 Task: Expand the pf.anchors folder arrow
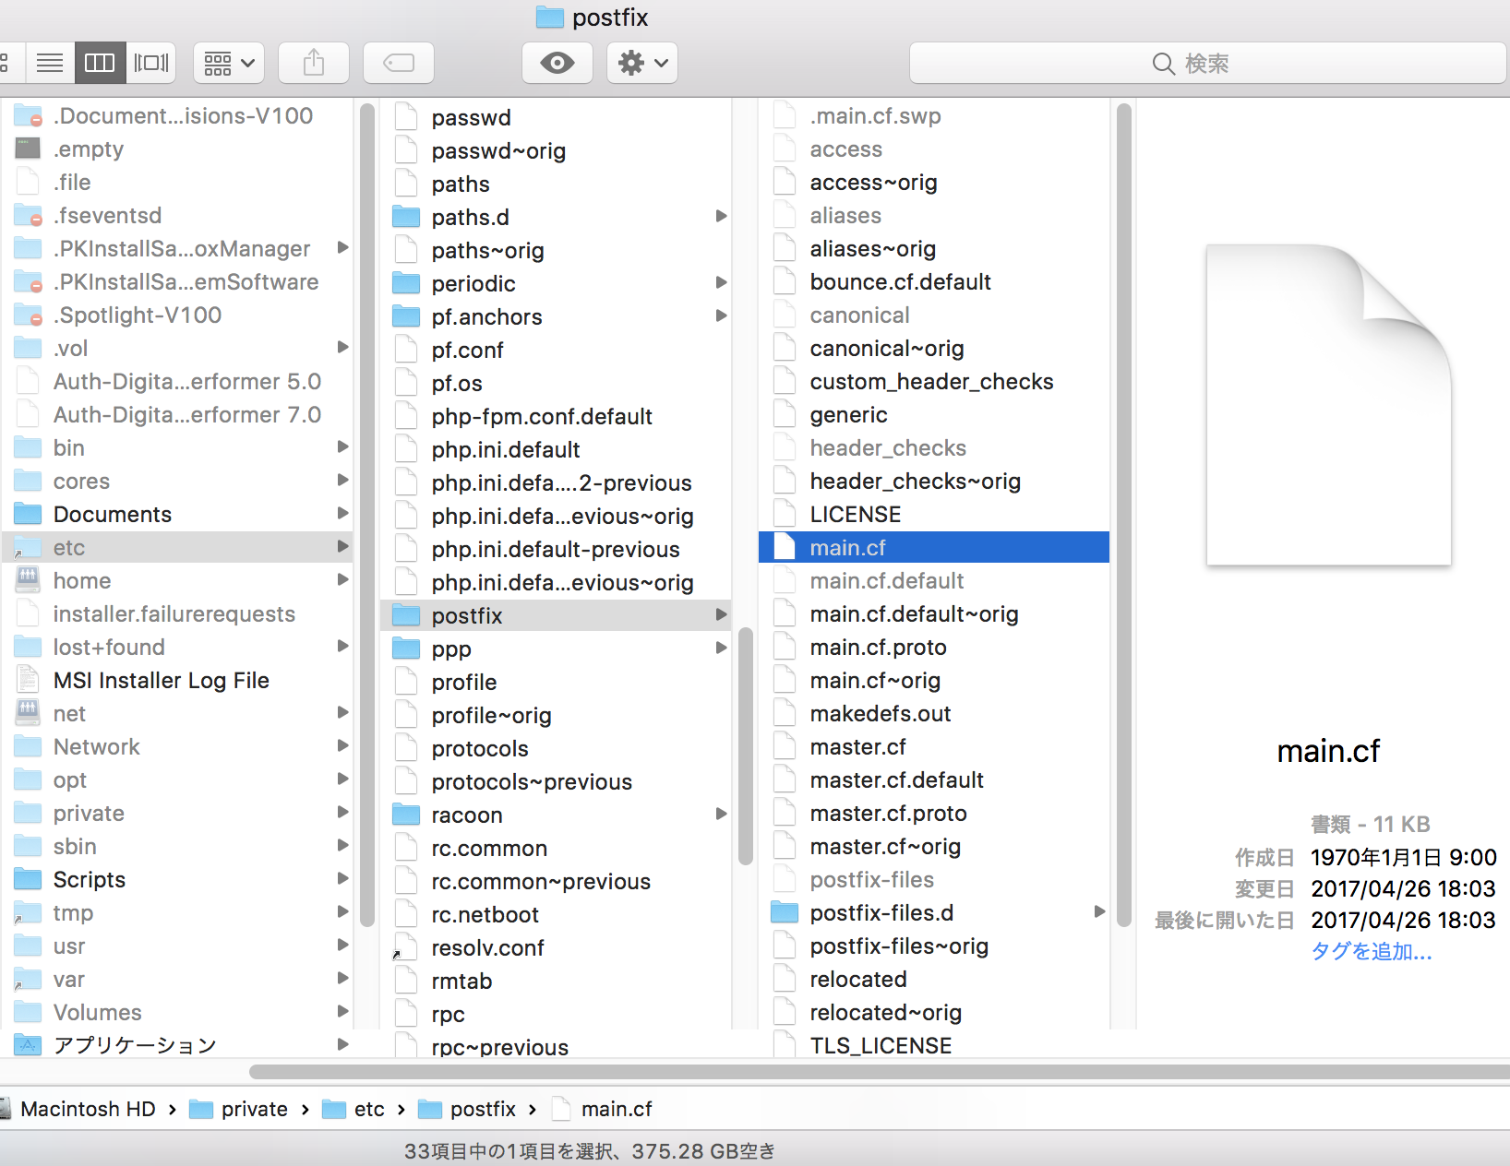722,315
